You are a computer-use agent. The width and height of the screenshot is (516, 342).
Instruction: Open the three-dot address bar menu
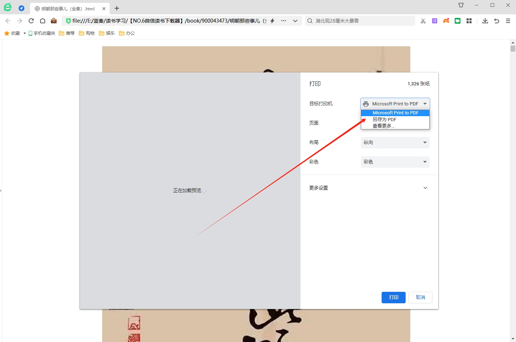tap(283, 21)
